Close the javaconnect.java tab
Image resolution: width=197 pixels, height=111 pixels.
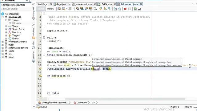pyautogui.click(x=95, y=4)
